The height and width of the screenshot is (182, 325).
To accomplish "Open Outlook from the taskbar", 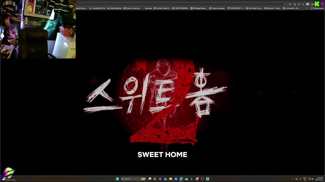I will [x=166, y=179].
